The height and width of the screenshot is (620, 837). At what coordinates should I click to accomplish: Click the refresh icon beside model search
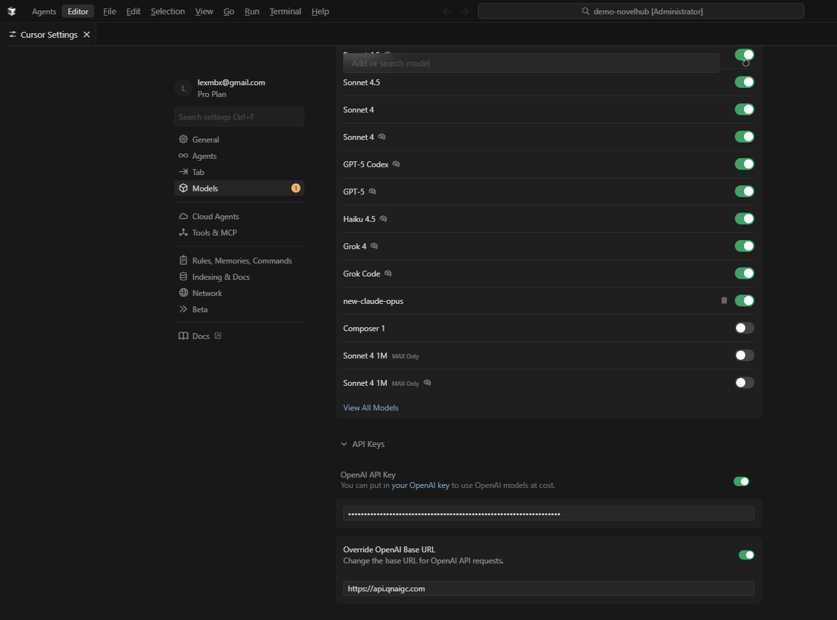(x=746, y=63)
